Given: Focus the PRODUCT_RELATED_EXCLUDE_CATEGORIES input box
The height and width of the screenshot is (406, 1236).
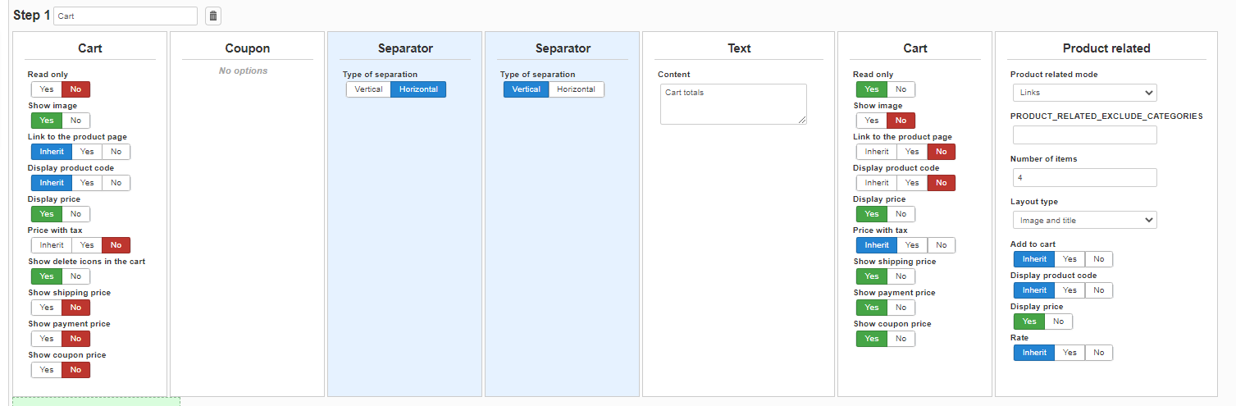Looking at the screenshot, I should pyautogui.click(x=1084, y=135).
